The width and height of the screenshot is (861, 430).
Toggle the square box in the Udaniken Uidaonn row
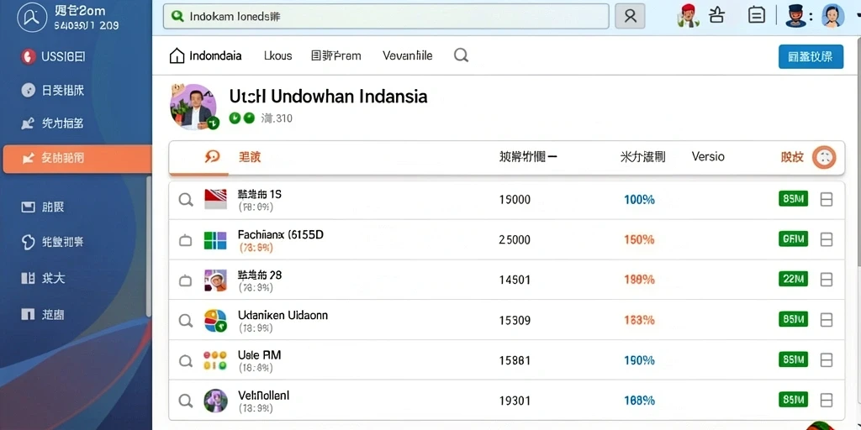point(826,320)
